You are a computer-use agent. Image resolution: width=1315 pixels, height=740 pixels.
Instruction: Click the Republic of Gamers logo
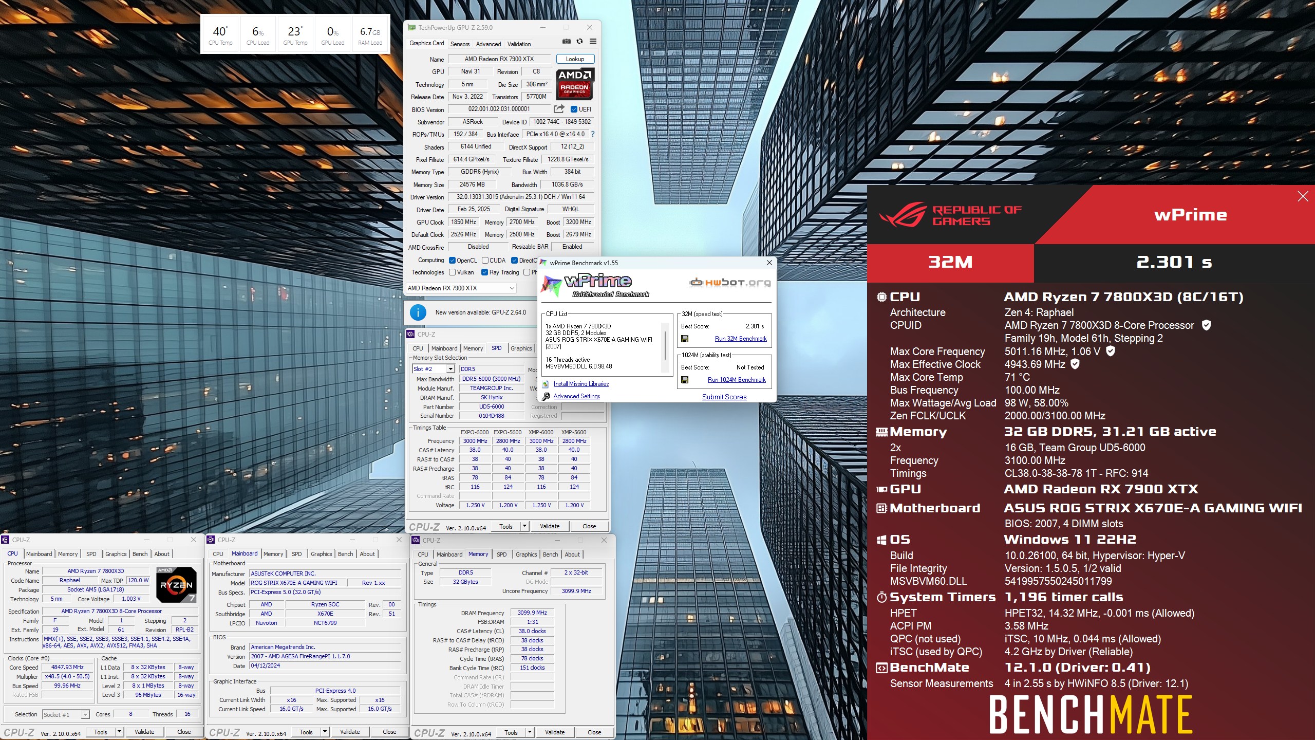point(950,215)
